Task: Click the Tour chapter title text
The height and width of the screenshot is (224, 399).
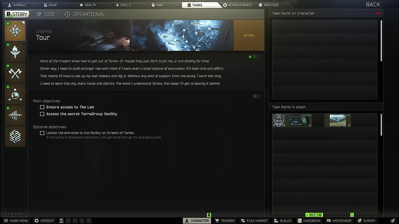Action: [43, 38]
